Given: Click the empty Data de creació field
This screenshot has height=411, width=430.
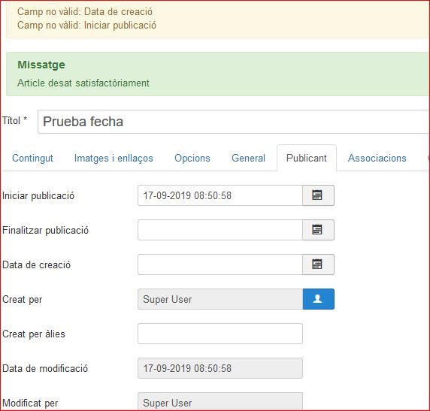Looking at the screenshot, I should click(220, 264).
